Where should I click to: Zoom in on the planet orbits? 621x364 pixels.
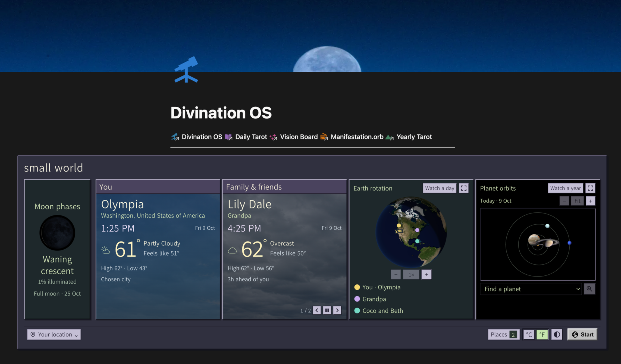590,201
